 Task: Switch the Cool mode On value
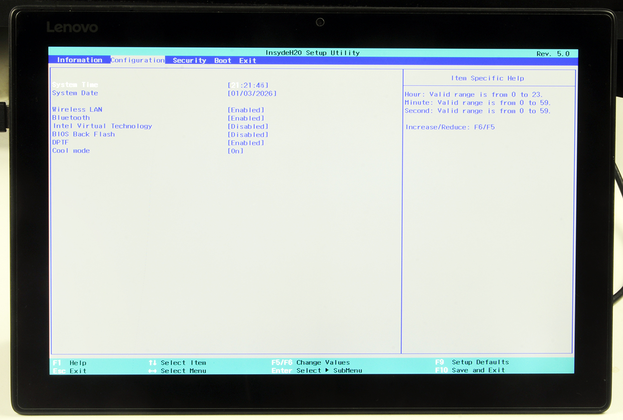(236, 151)
